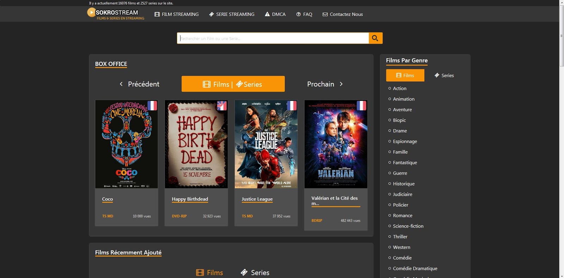Browse the Thriller genre

(400, 236)
